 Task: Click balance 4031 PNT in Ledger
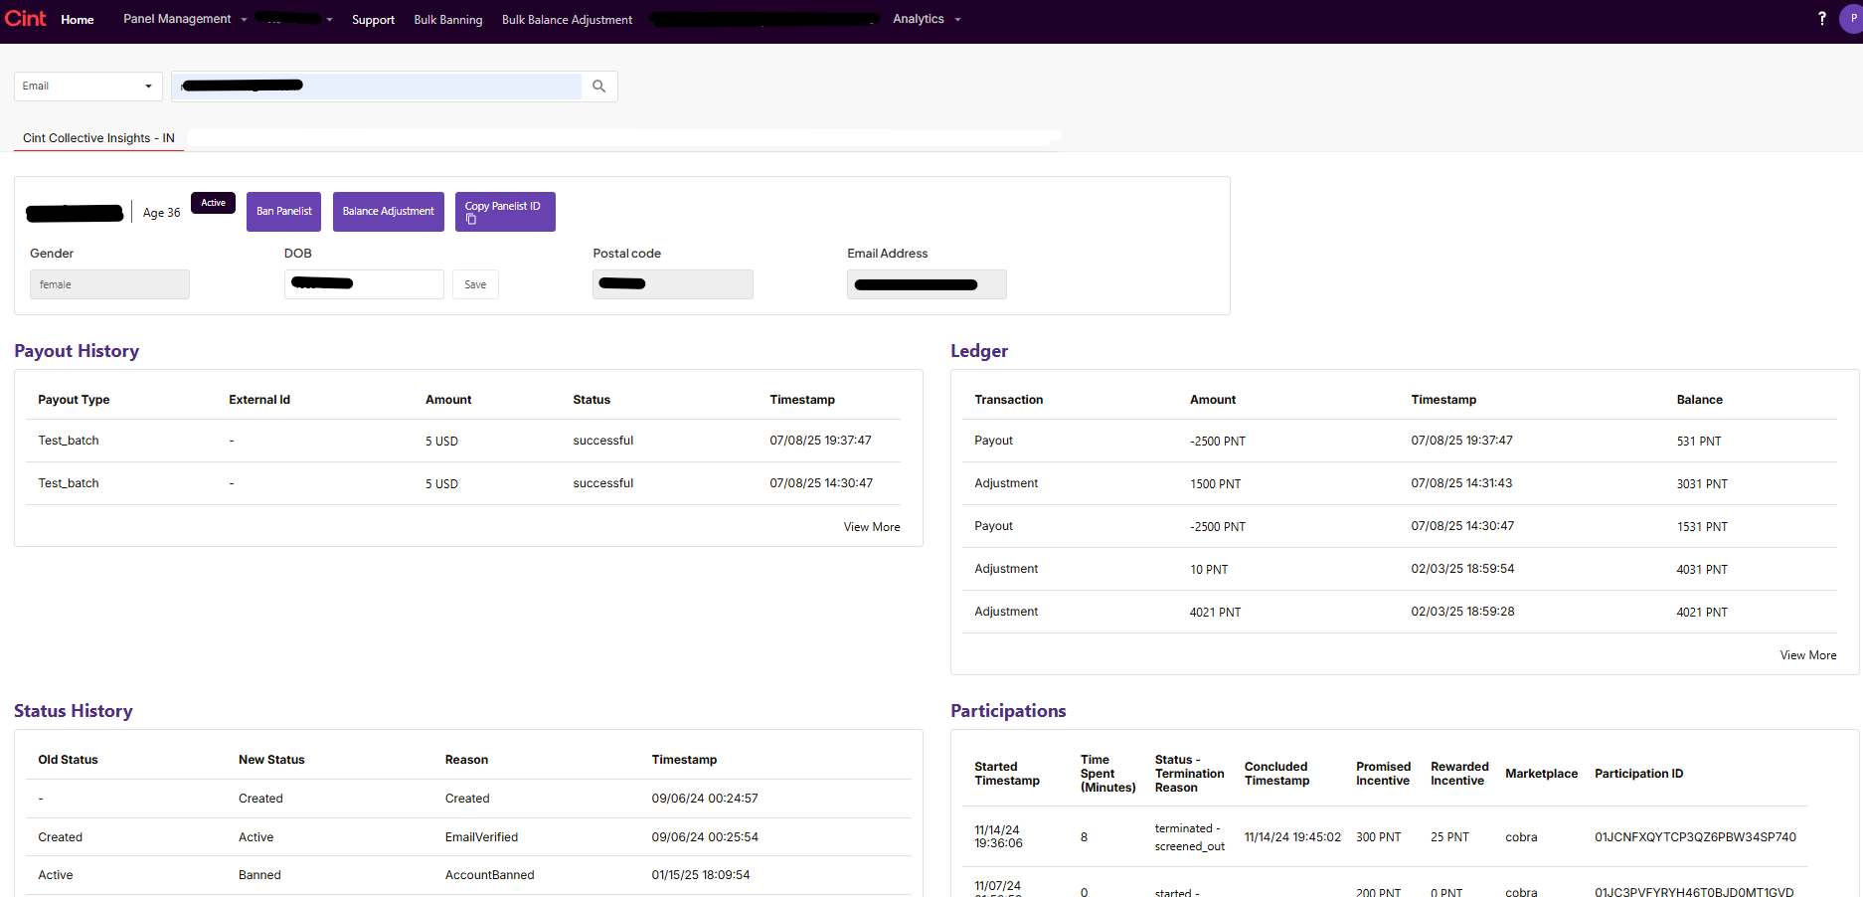pos(1702,570)
